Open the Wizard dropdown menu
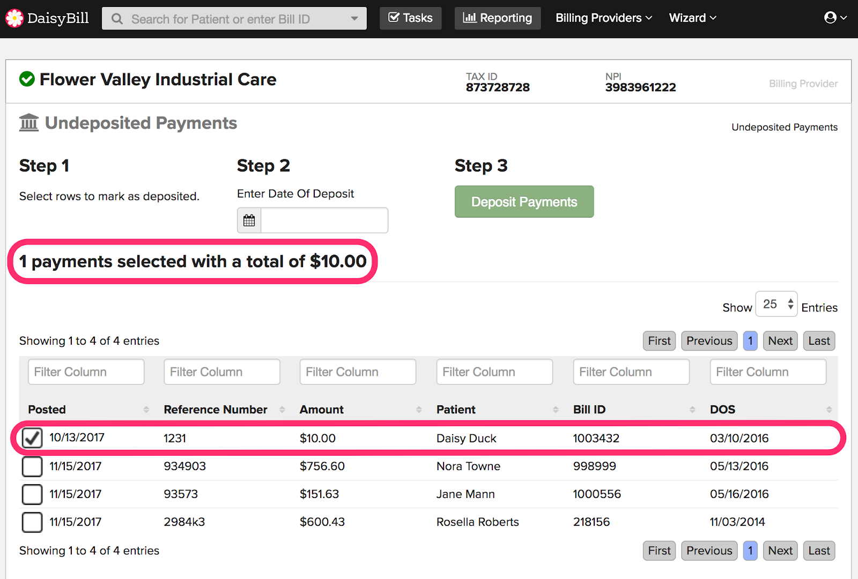Viewport: 858px width, 579px height. pos(692,18)
